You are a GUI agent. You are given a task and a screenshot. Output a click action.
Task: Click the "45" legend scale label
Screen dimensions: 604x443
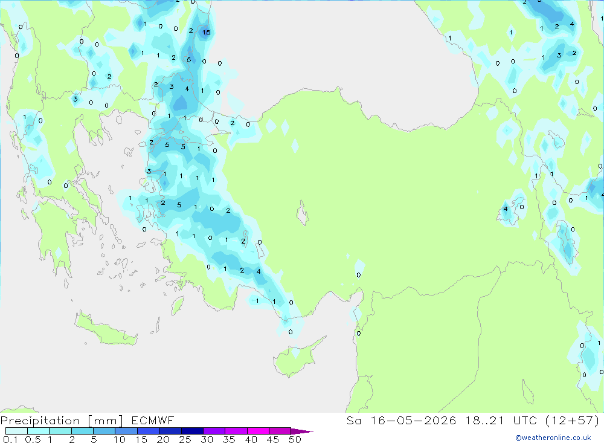[273, 439]
